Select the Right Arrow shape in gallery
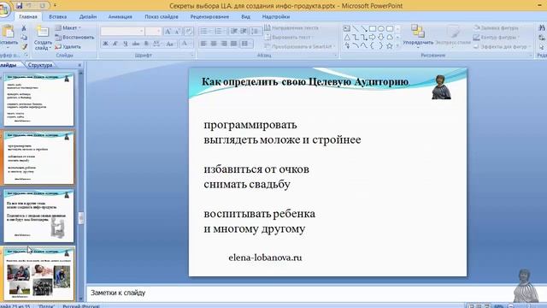Image resolution: width=547 pixels, height=308 pixels. coord(373,37)
